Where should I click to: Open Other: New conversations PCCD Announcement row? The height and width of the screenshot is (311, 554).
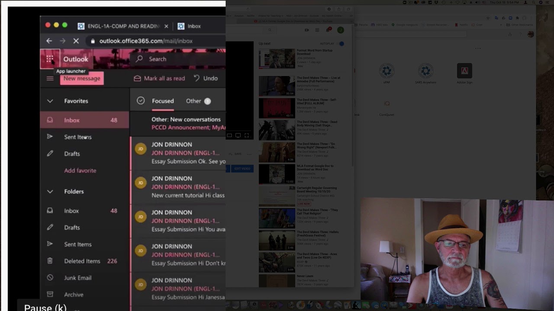[x=178, y=123]
